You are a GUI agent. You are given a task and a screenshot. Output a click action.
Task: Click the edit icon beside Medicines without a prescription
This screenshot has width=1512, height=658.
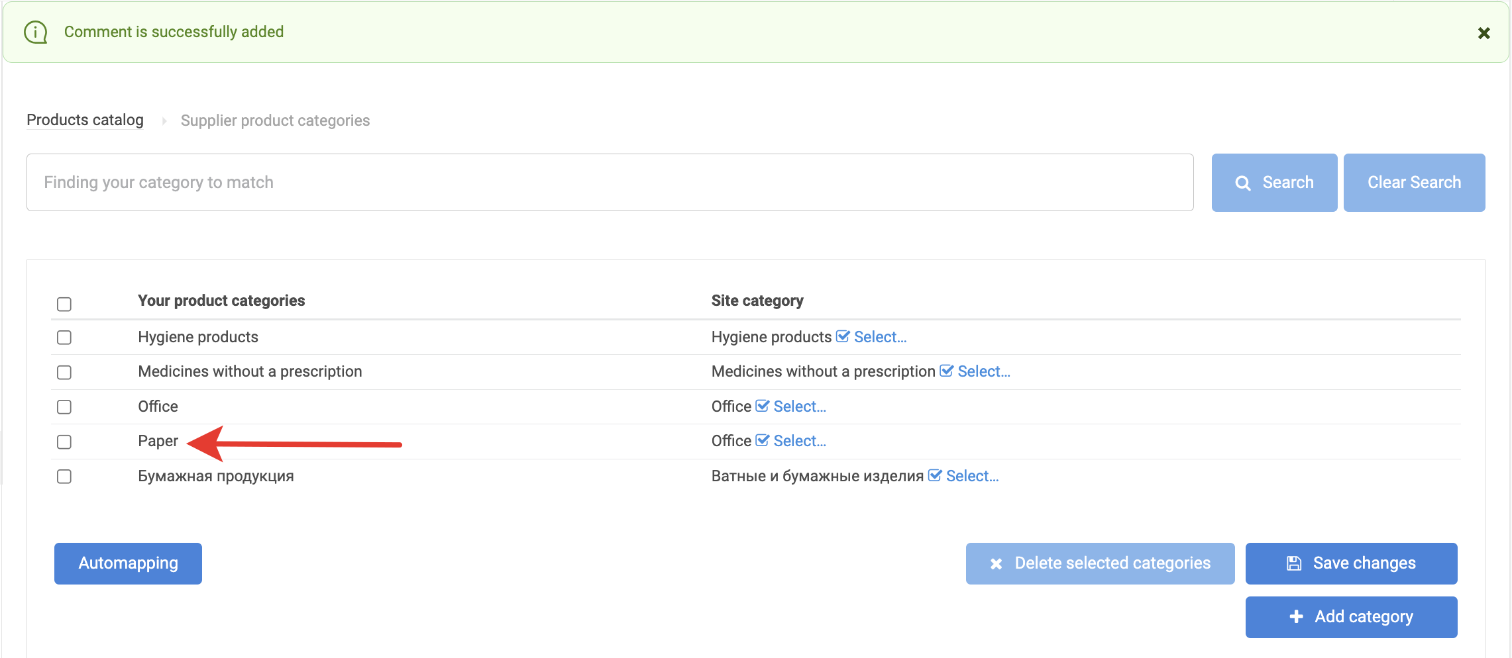click(946, 371)
